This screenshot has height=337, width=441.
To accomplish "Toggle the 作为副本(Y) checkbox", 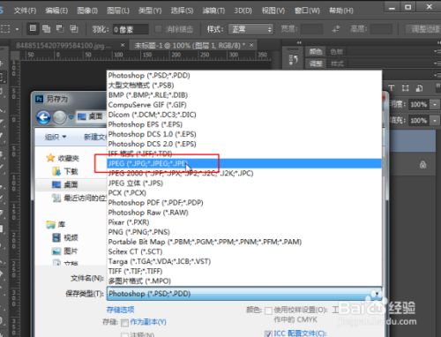I will coord(124,323).
